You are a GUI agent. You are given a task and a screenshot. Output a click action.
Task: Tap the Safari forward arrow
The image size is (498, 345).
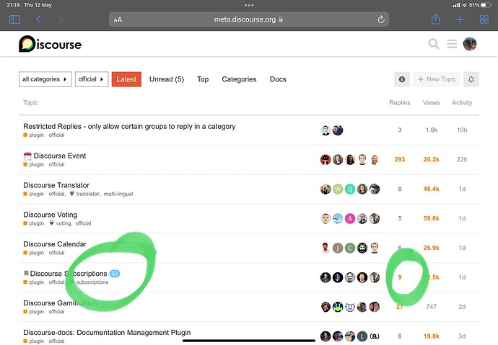click(61, 19)
